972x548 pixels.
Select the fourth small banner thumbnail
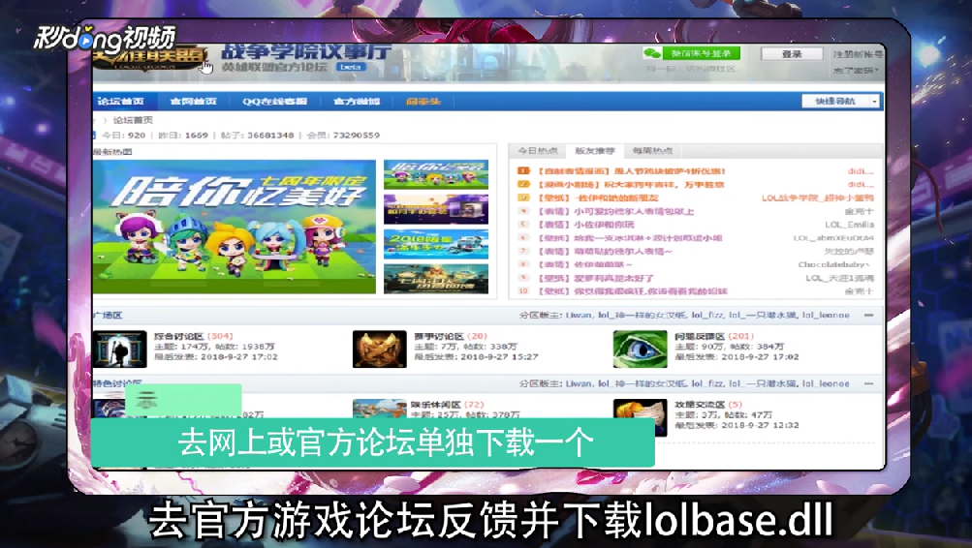click(436, 279)
